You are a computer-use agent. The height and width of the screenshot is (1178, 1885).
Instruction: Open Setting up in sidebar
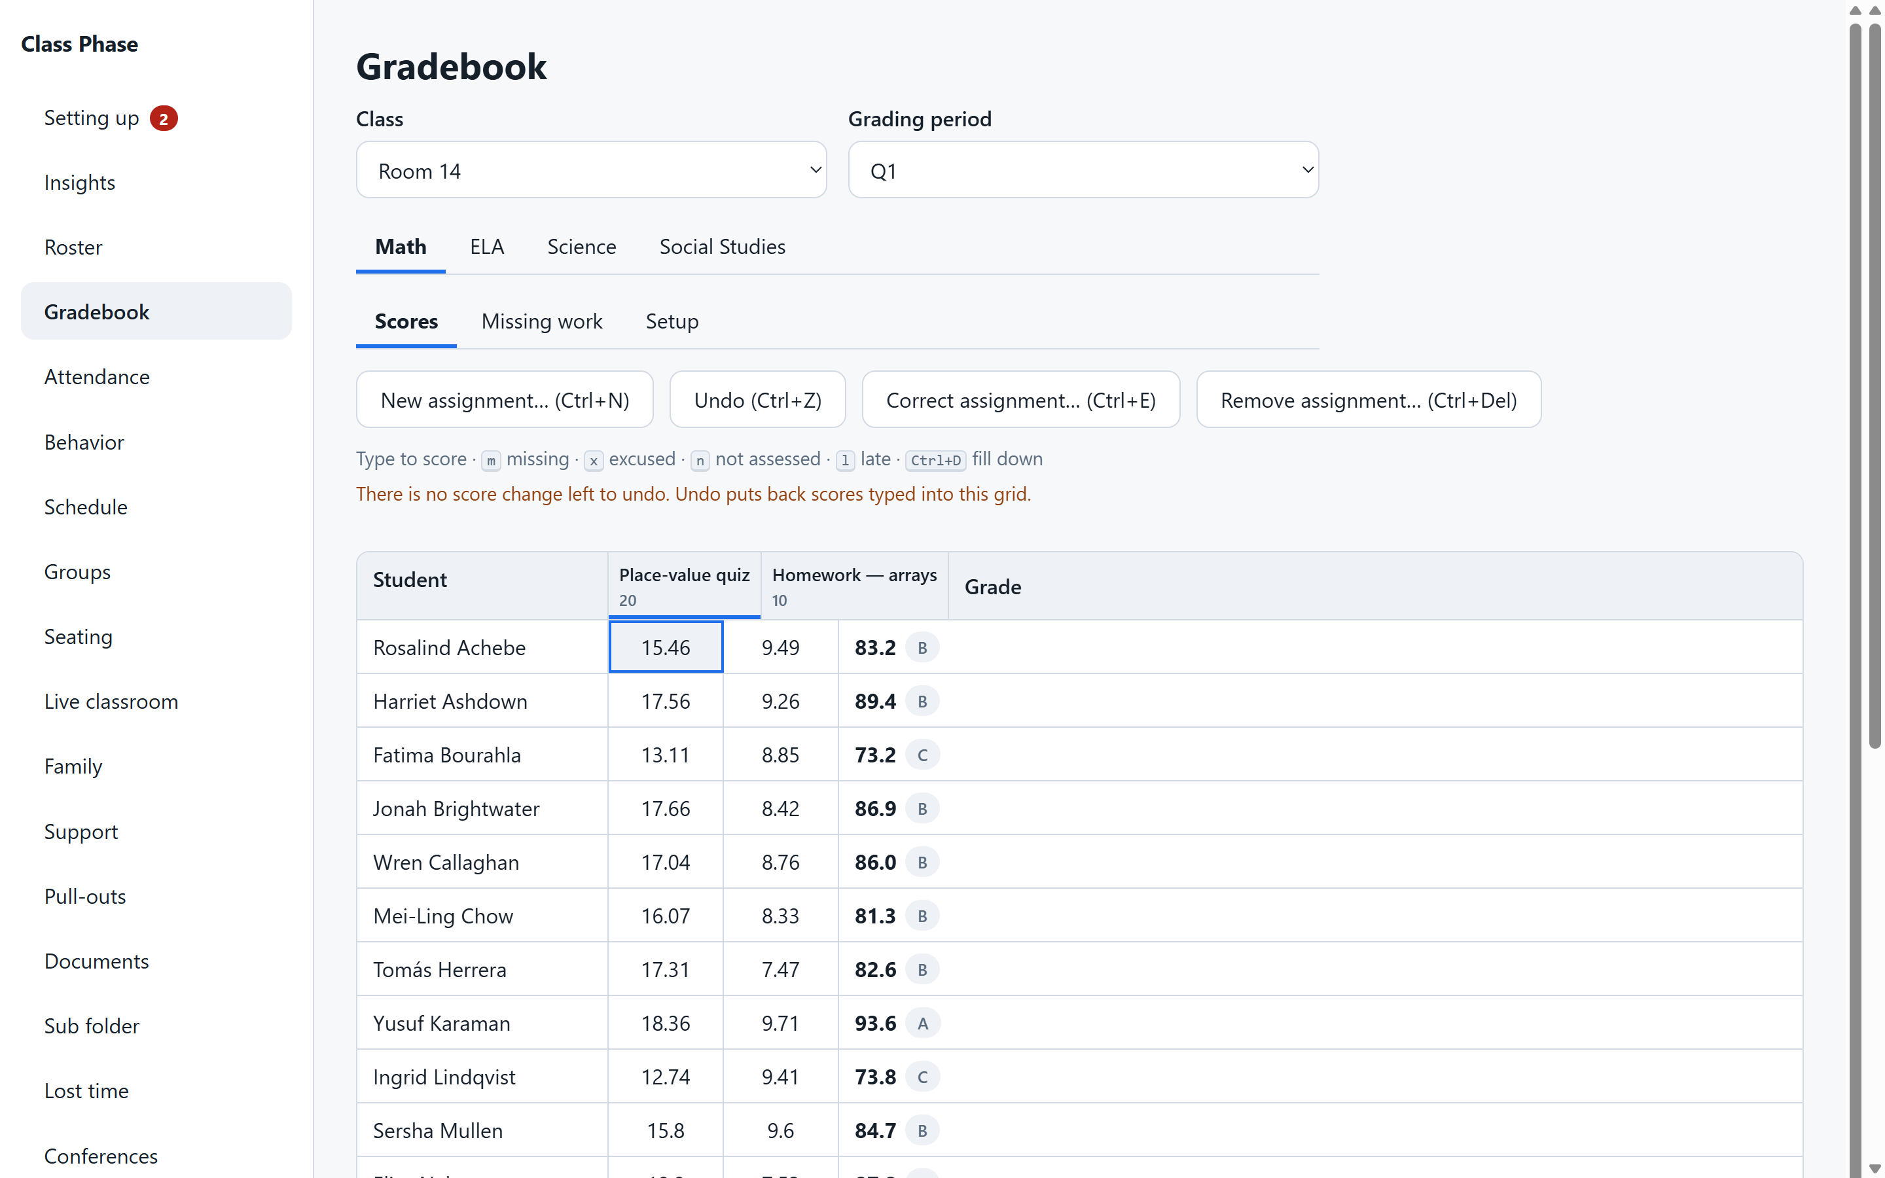(156, 118)
